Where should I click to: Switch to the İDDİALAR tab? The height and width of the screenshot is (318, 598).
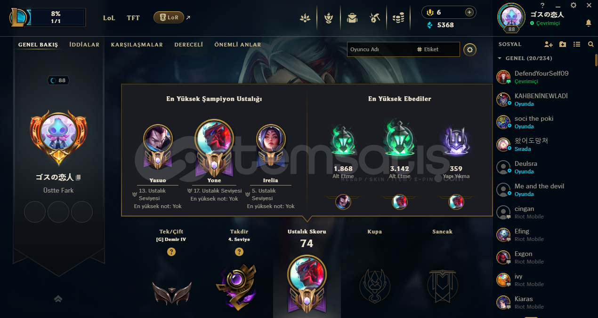coord(84,45)
